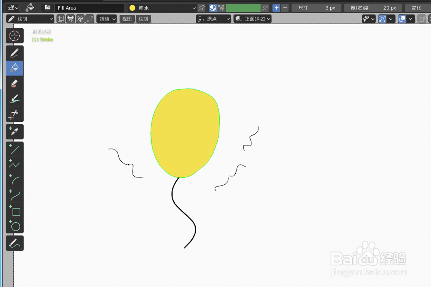Select the 3D cursor tool

[x=14, y=35]
